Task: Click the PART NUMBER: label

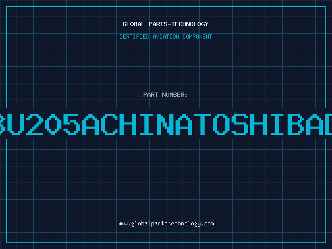Action: coord(166,95)
